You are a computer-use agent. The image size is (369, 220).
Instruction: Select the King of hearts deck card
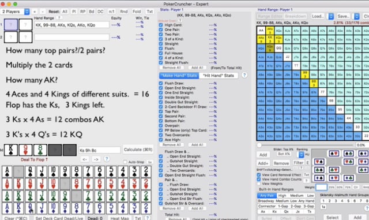pos(18,184)
